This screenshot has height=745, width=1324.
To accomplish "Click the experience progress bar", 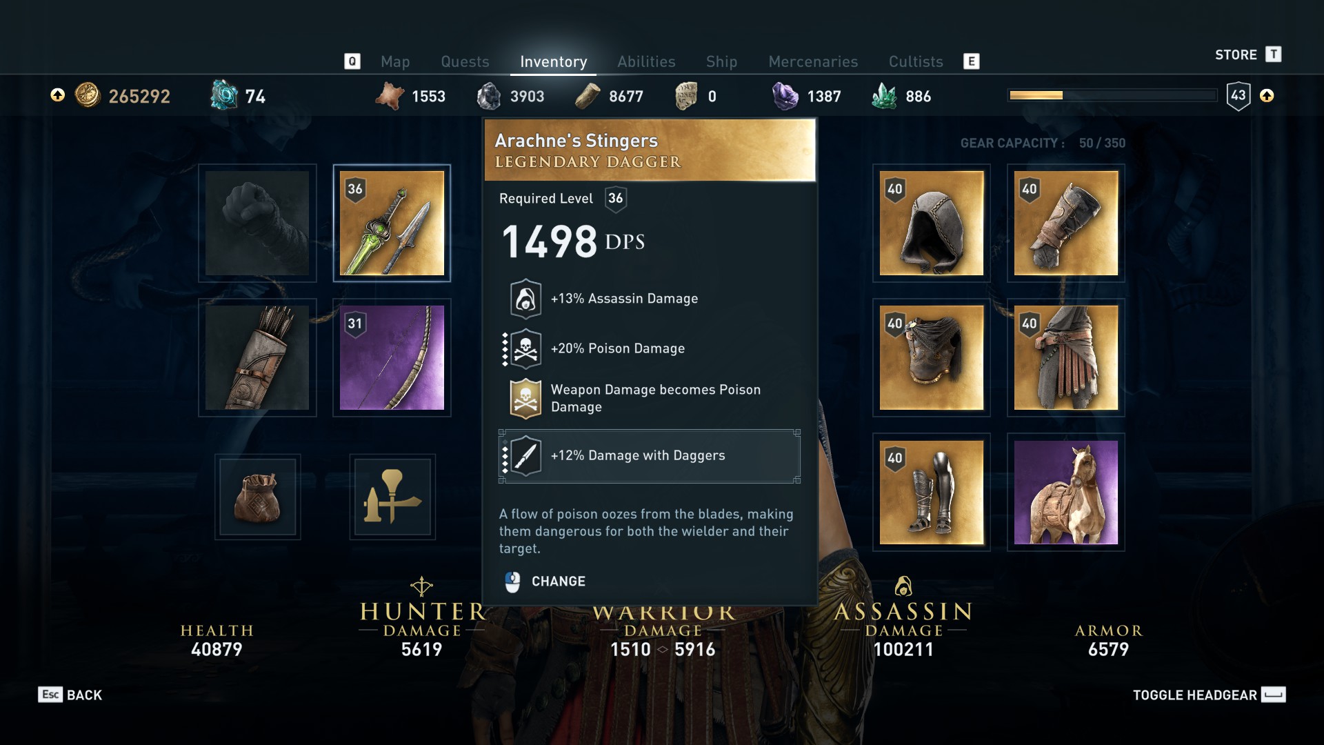I will 1113,95.
